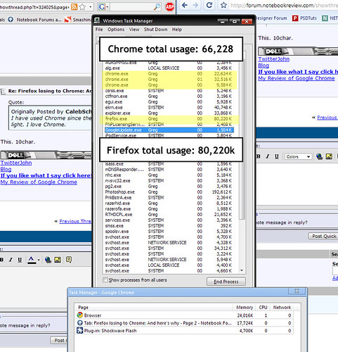The height and width of the screenshot is (352, 338).
Task: Open Firefox address bar history dropdown arrow
Action: 90,7
